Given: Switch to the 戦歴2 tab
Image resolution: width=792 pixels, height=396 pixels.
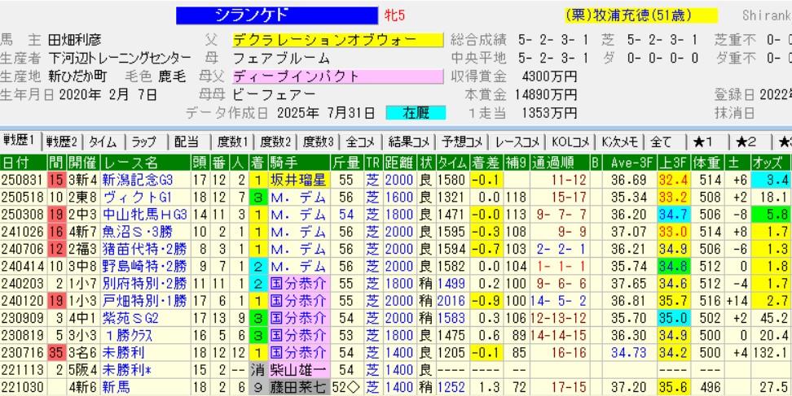Looking at the screenshot, I should click(x=63, y=141).
